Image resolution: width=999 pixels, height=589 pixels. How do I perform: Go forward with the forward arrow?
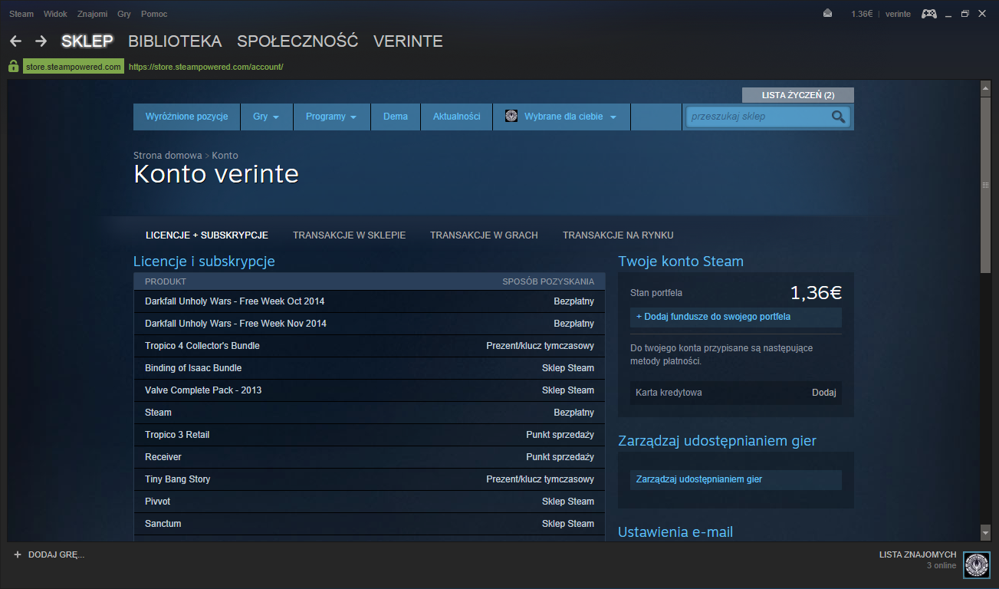click(x=41, y=41)
